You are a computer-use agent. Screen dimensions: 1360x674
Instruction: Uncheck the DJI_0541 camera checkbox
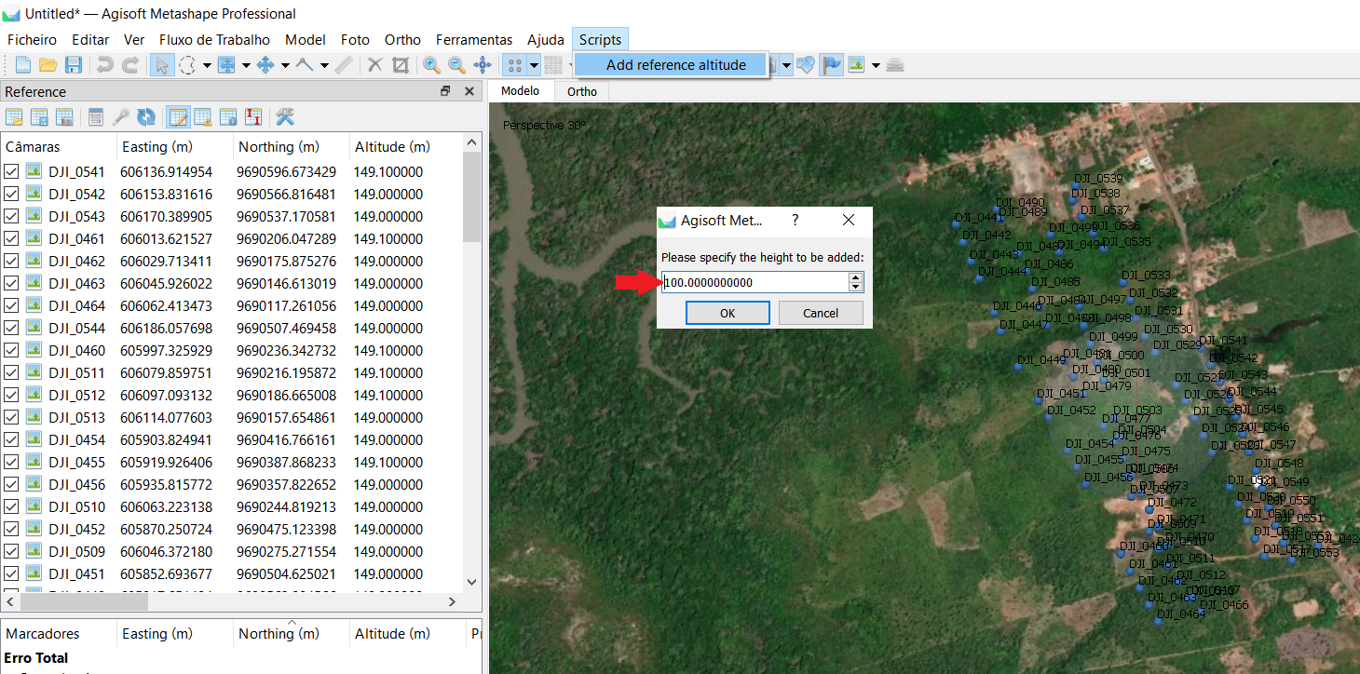(11, 171)
